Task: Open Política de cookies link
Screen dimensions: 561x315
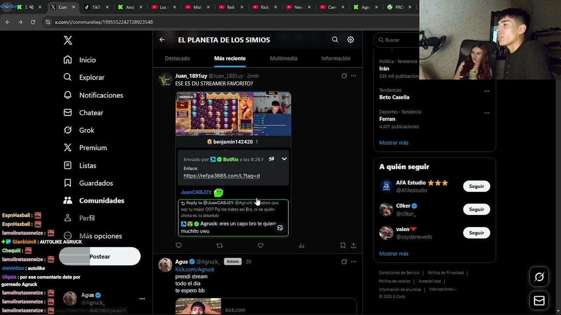Action: [394, 281]
